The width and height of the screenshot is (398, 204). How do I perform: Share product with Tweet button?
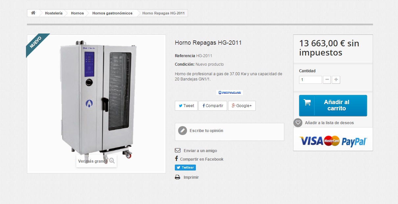pos(186,106)
